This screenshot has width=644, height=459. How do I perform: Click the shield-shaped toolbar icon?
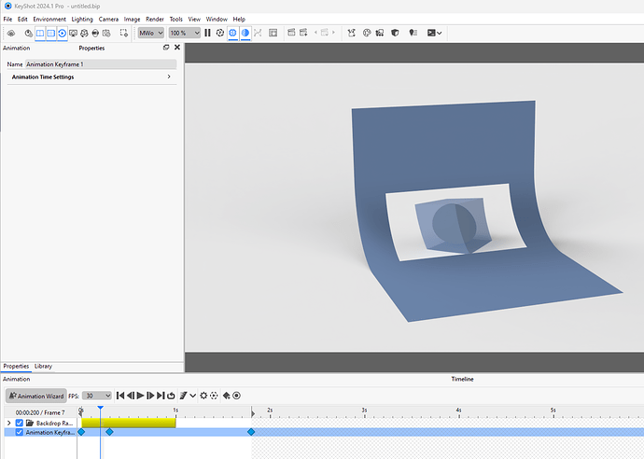click(395, 33)
